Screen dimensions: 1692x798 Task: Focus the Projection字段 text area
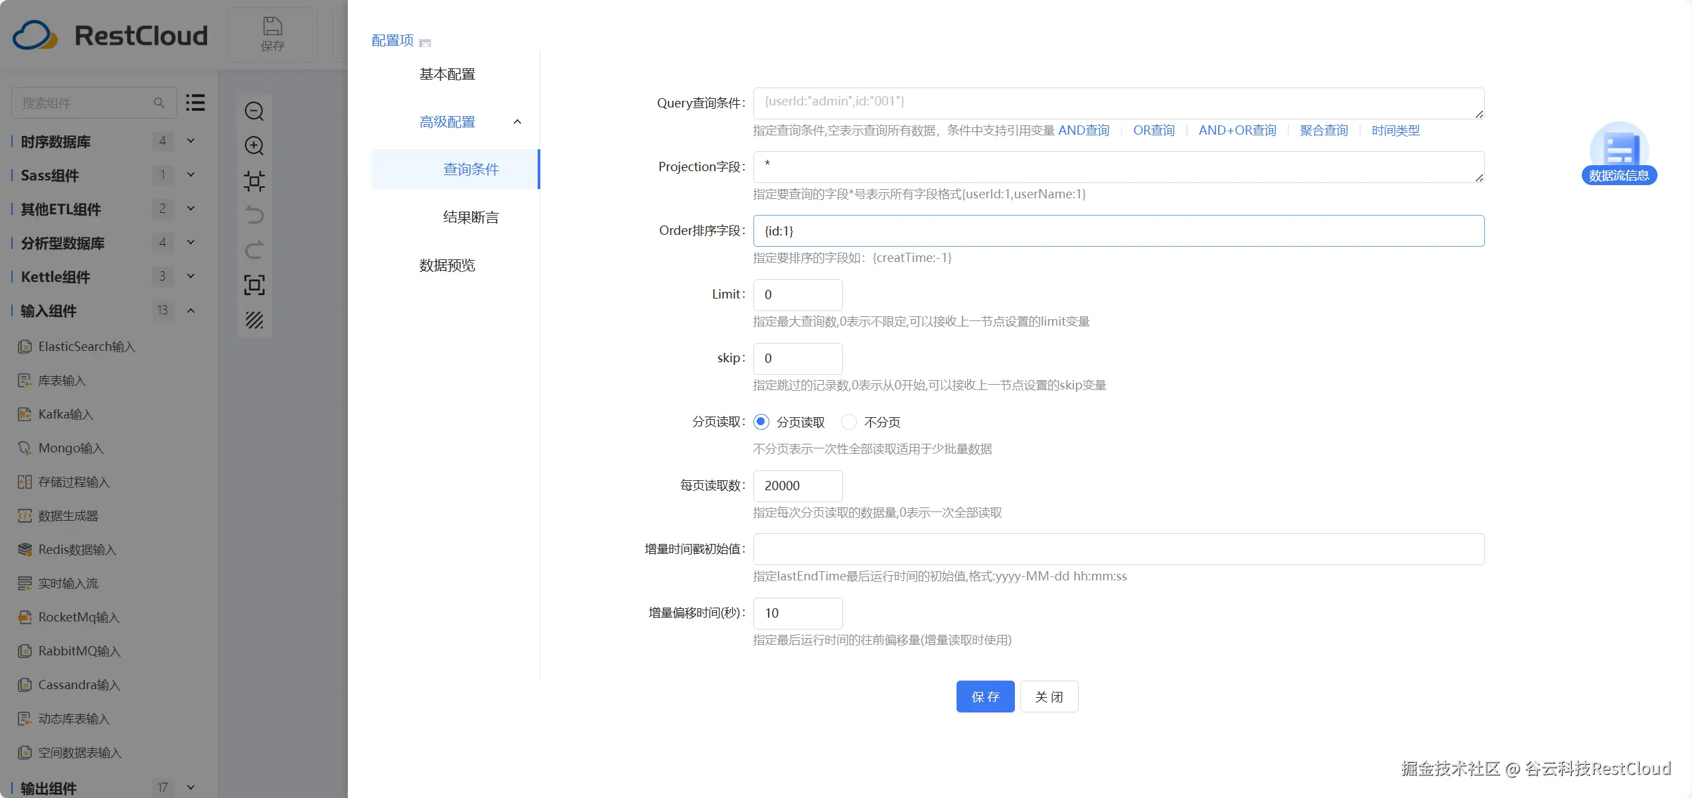[1118, 167]
